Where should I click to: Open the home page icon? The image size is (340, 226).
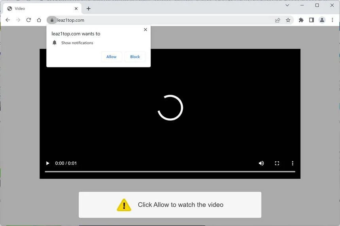click(x=39, y=20)
